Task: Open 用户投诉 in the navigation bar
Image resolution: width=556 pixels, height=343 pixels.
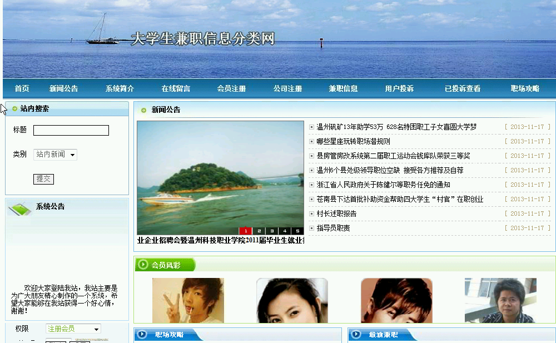Action: [x=399, y=89]
